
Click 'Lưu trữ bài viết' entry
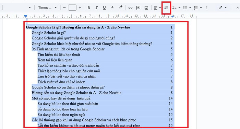(67, 76)
